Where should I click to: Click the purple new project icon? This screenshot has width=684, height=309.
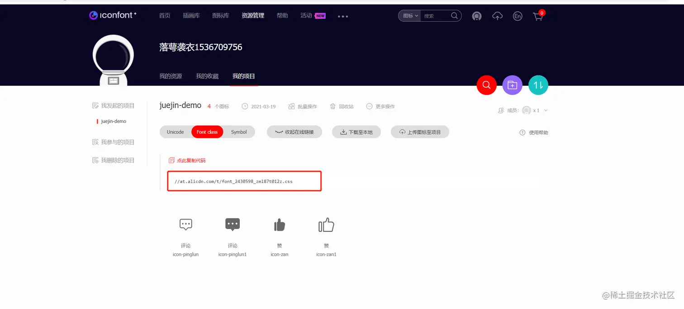pos(512,85)
